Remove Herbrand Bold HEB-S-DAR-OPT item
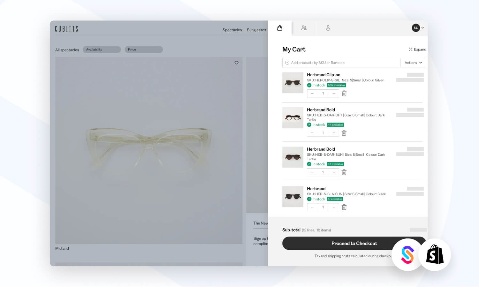 point(344,133)
